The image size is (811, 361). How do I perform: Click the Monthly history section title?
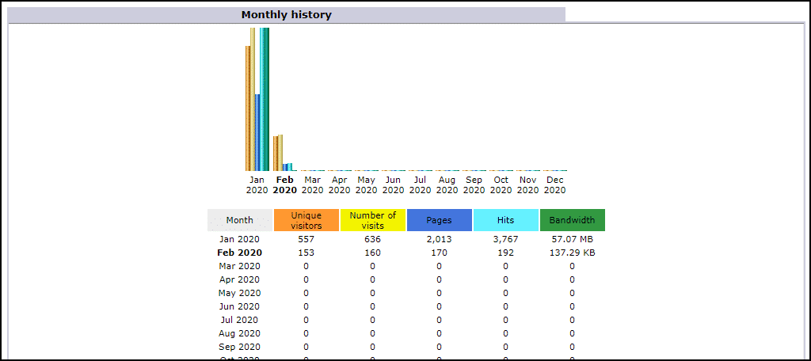(287, 15)
